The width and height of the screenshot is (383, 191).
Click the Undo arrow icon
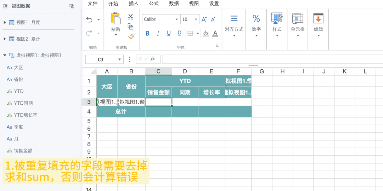click(x=89, y=20)
